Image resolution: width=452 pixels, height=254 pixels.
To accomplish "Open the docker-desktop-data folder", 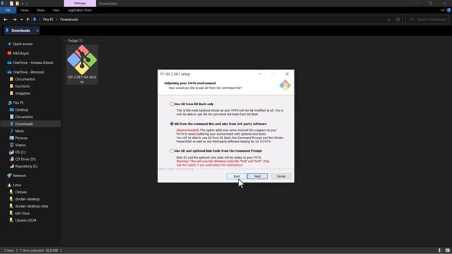I will pyautogui.click(x=32, y=206).
